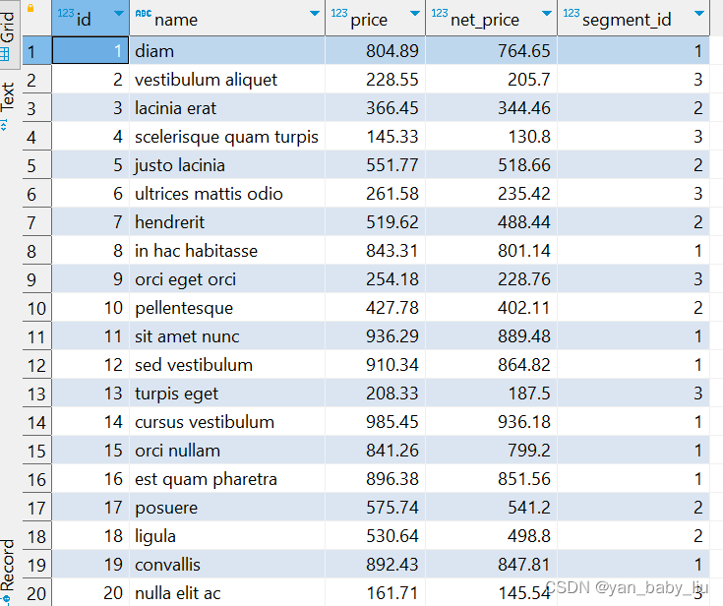The width and height of the screenshot is (723, 606).
Task: Select row header number 7
Action: point(37,222)
